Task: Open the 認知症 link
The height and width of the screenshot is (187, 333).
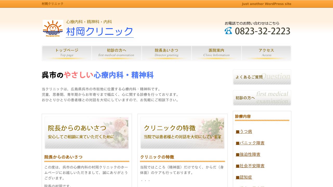Action: [244, 177]
